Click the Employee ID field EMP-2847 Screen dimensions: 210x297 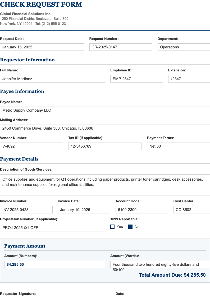tap(136, 79)
